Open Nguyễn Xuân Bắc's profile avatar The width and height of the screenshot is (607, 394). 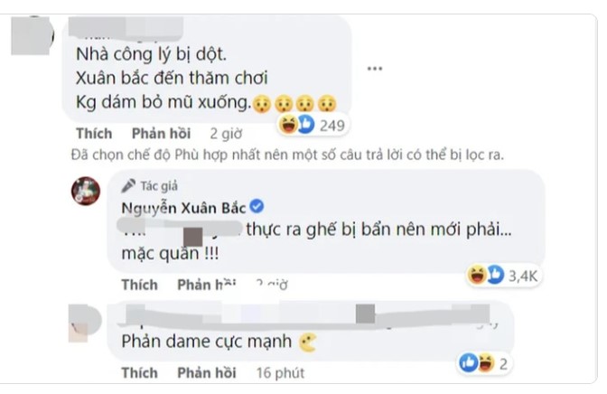(x=86, y=191)
